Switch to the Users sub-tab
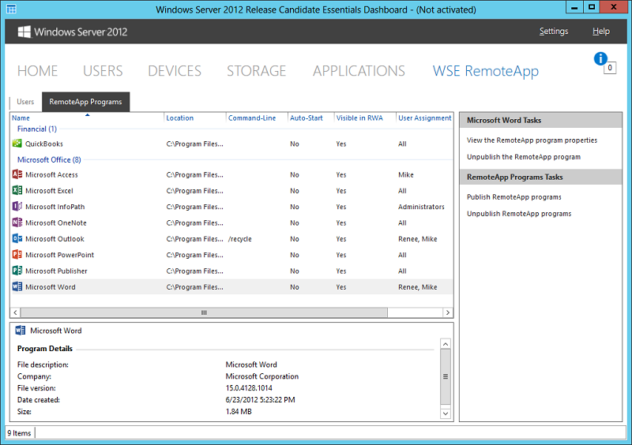 [25, 102]
